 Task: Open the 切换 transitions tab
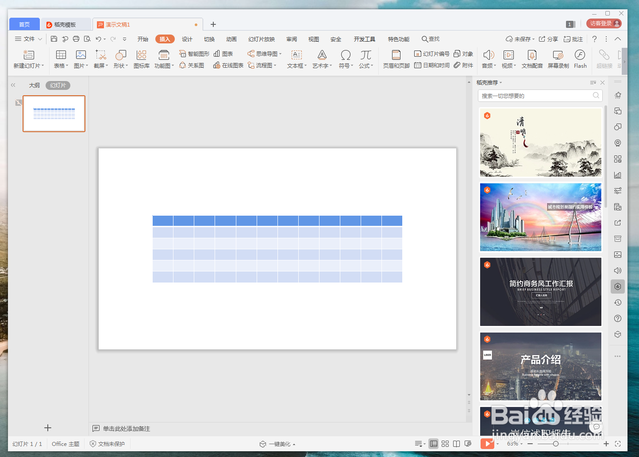[x=209, y=39]
